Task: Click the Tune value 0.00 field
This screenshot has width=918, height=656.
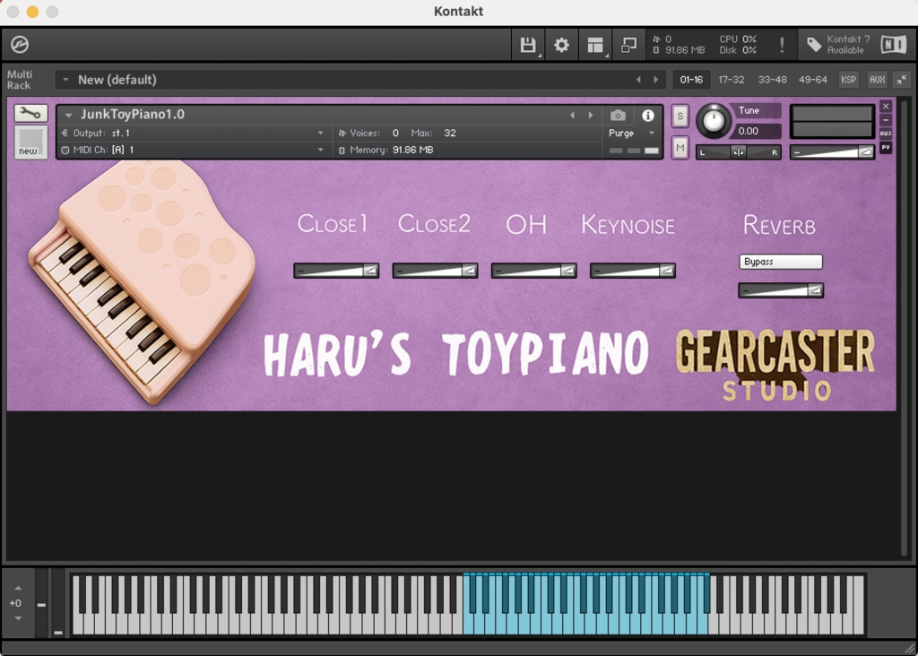Action: click(x=756, y=131)
